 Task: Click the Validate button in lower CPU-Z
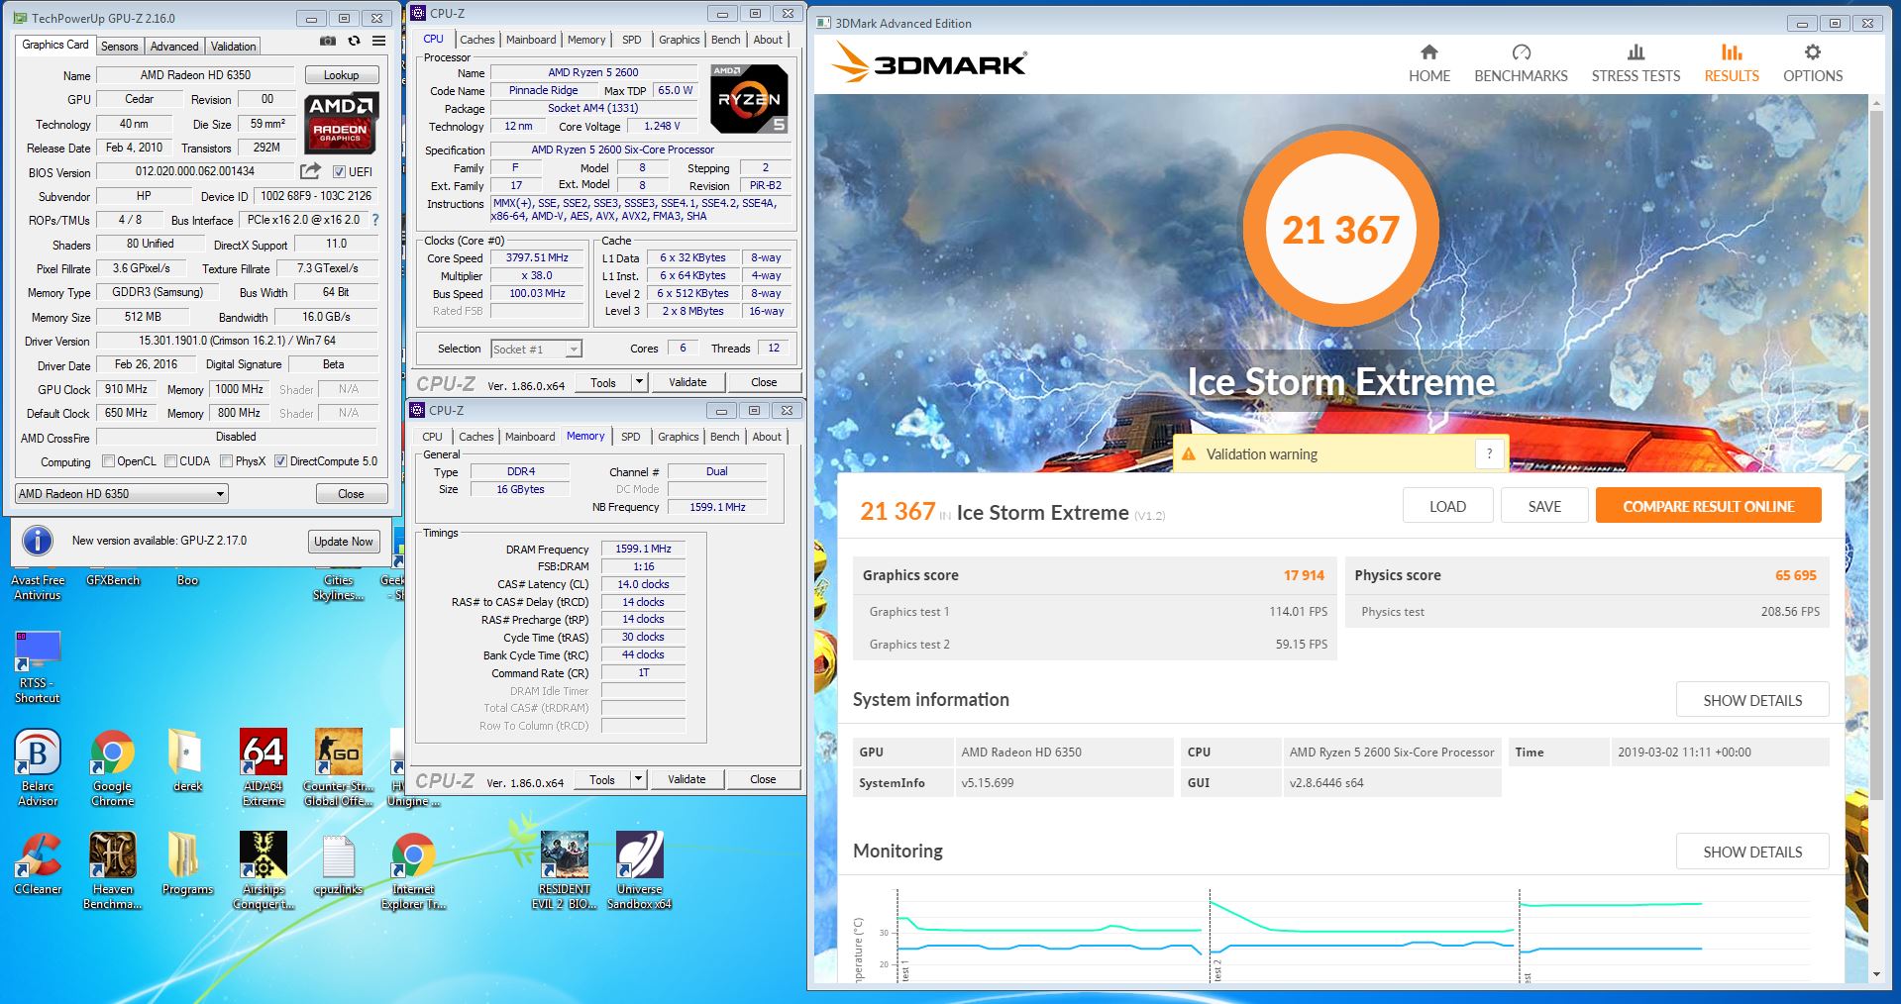[686, 779]
